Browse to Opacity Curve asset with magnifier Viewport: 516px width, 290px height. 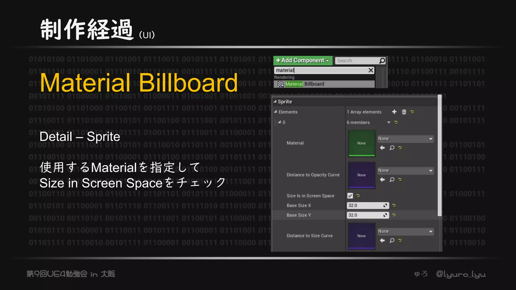coord(392,180)
